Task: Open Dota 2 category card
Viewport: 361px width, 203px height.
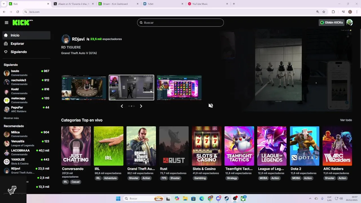Action: click(305, 146)
